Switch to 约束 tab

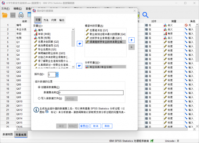(x=54, y=20)
